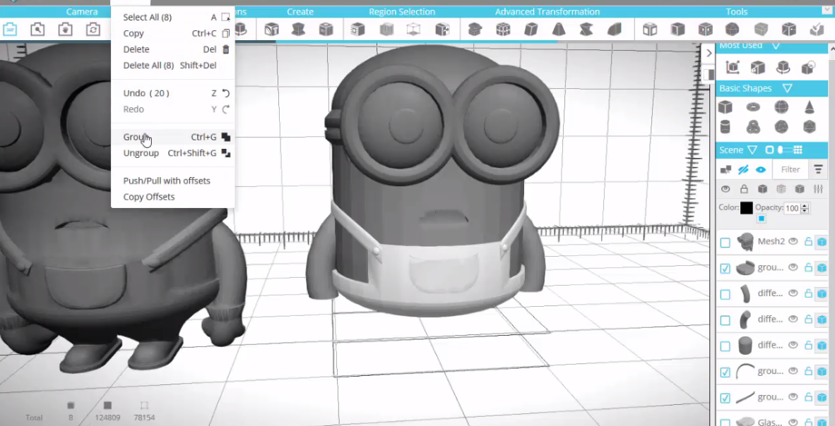This screenshot has width=835, height=426.
Task: Select Ungroup from the menu
Action: (x=172, y=153)
